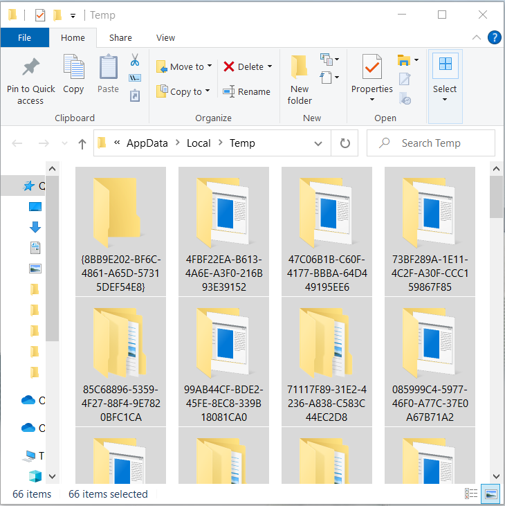The image size is (505, 506).
Task: Click the Cut scissors icon
Action: point(135,60)
